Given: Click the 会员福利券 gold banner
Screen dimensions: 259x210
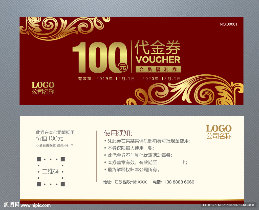Looking at the screenshot, I should point(158,69).
